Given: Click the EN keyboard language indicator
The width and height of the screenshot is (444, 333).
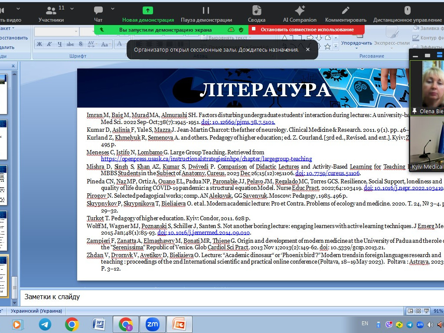Looking at the screenshot, I should click(x=365, y=323).
